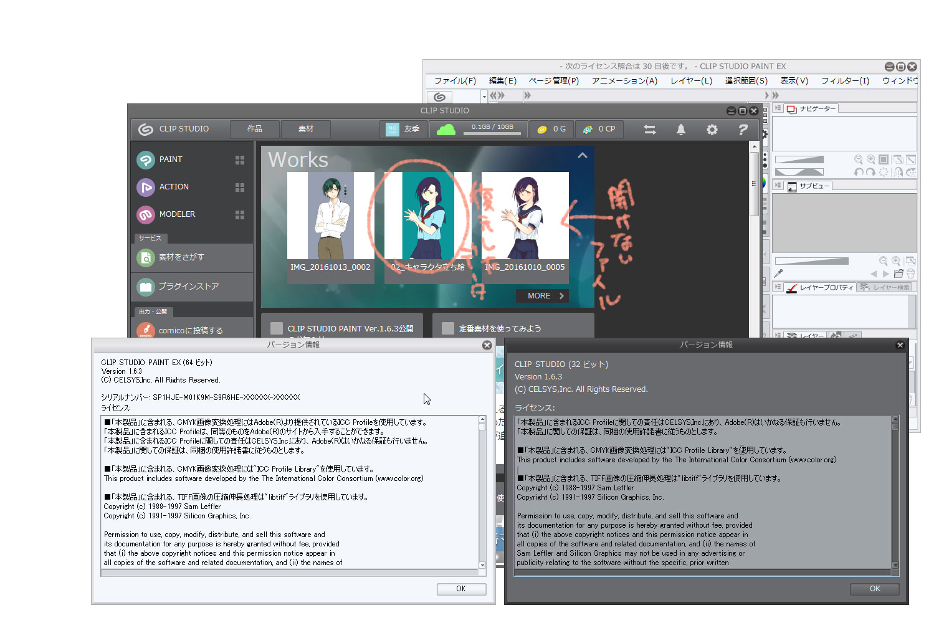Open help with the question mark icon
Viewport: 944px width, 628px height.
(x=743, y=130)
